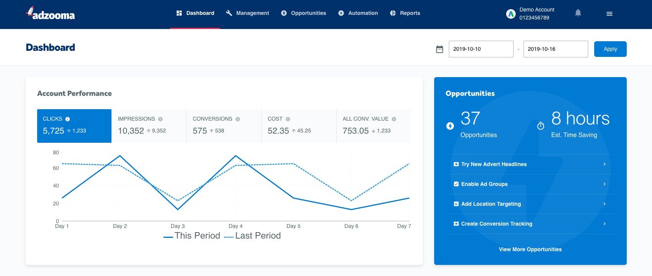Screen dimensions: 652x276
Task: Expand Create Conversion Tracking chevron
Action: pyautogui.click(x=605, y=224)
